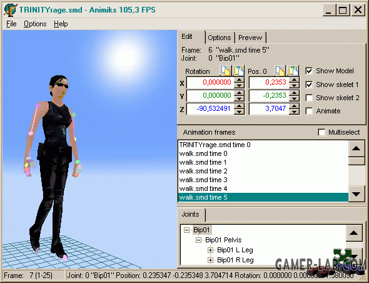Increase Position Y value with up arrow

click(294, 93)
